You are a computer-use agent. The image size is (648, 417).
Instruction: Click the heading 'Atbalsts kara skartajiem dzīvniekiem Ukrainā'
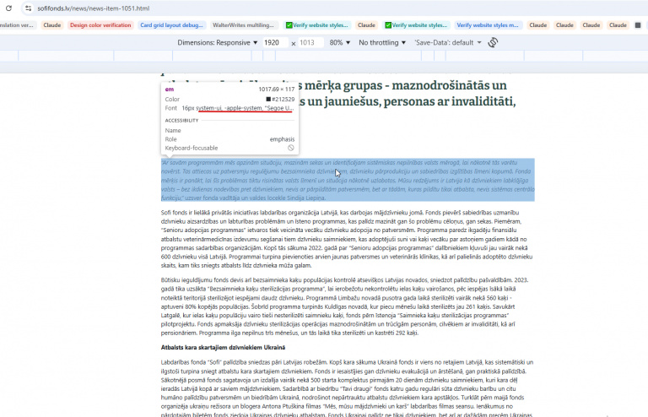(x=223, y=348)
